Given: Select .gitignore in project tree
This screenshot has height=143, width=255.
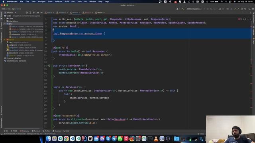Looking at the screenshot, I should (13, 45).
